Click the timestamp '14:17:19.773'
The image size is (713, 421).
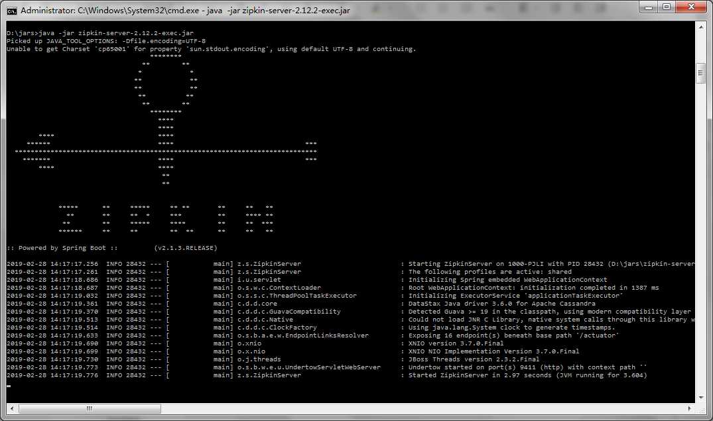(74, 367)
